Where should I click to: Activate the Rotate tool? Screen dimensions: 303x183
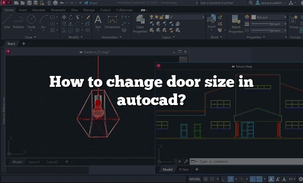point(71,17)
